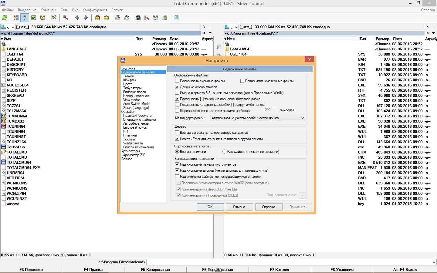Image resolution: width=437 pixels, height=273 pixels.
Task: Click right panel root directory backslash button
Action: pyautogui.click(x=428, y=27)
